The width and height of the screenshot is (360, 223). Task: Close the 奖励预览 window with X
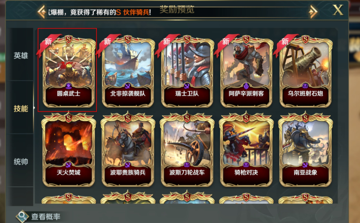pyautogui.click(x=338, y=10)
